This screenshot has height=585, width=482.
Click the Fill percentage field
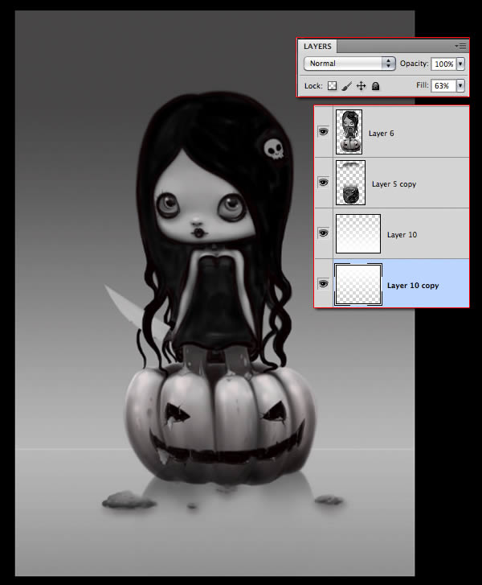443,86
